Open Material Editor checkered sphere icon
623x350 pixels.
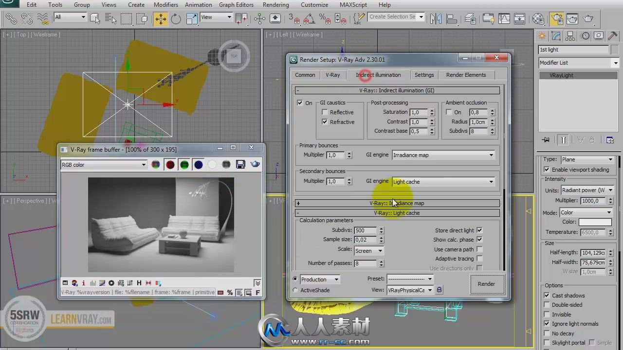[x=538, y=18]
